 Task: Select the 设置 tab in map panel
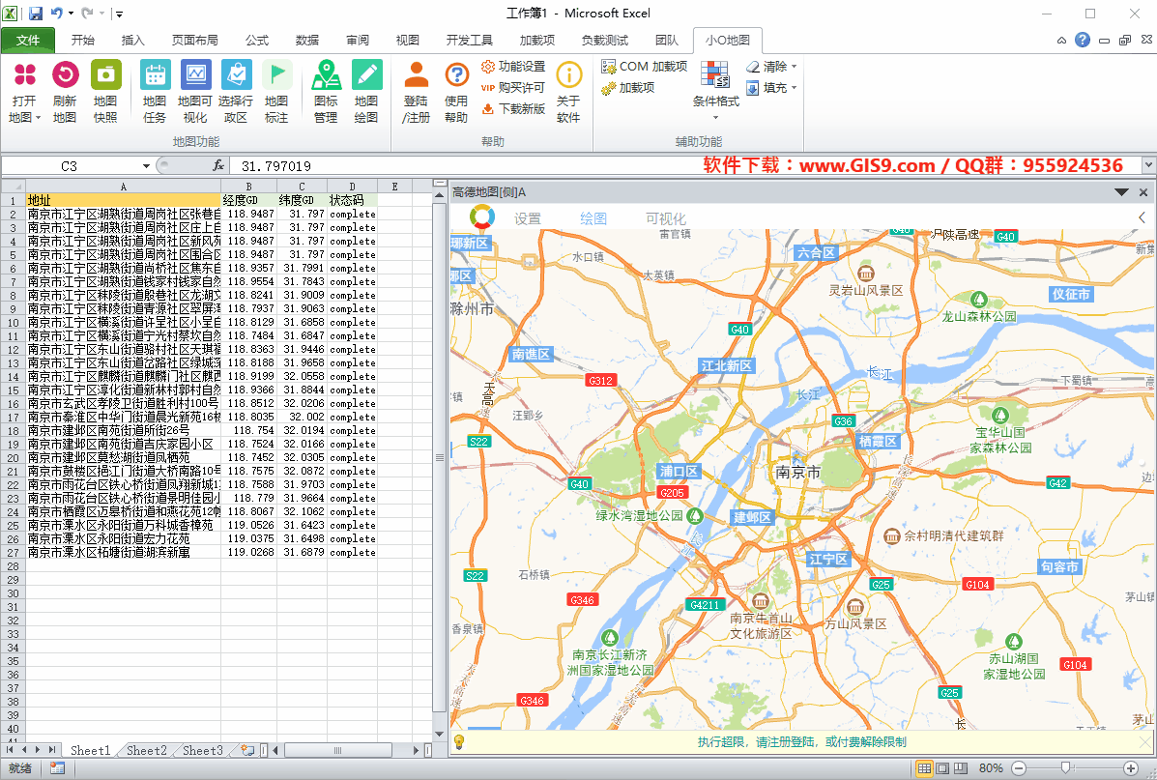tap(528, 218)
